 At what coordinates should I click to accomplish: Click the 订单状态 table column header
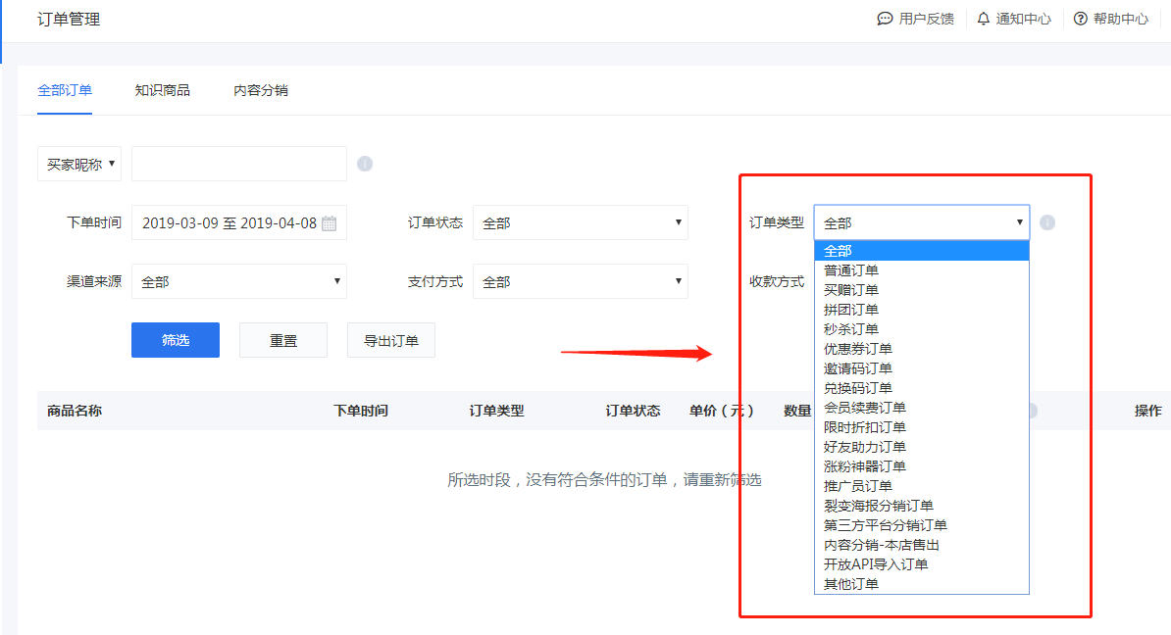(x=633, y=411)
